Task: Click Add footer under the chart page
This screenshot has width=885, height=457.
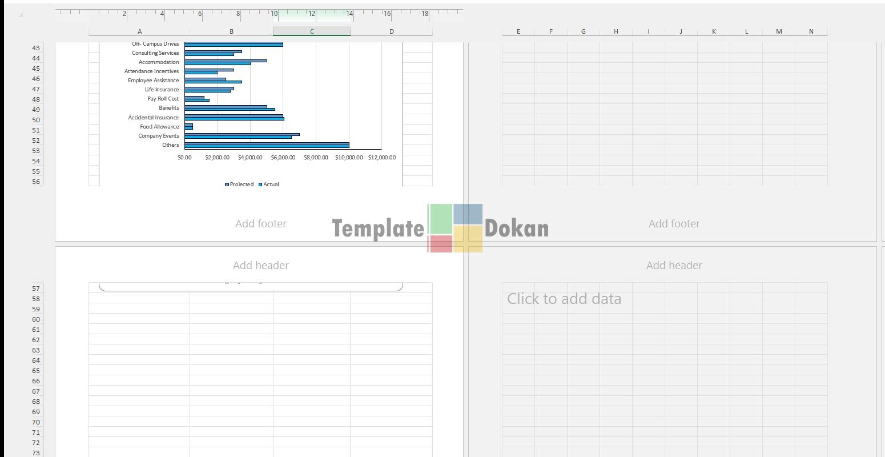Action: pyautogui.click(x=261, y=224)
